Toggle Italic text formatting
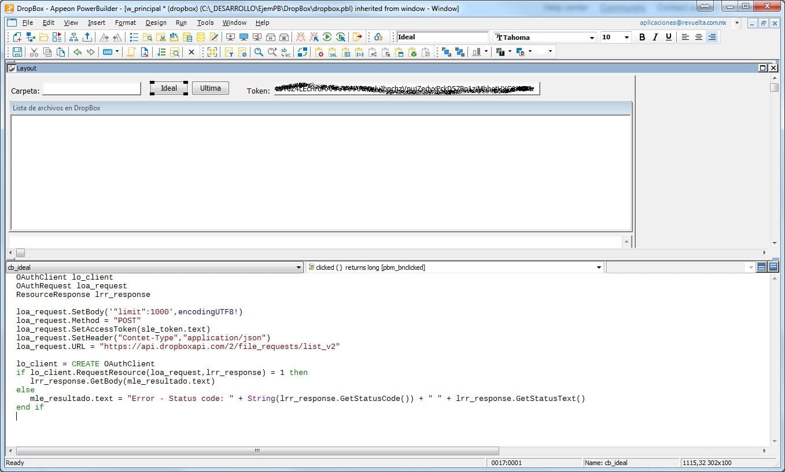785x472 pixels. point(655,37)
